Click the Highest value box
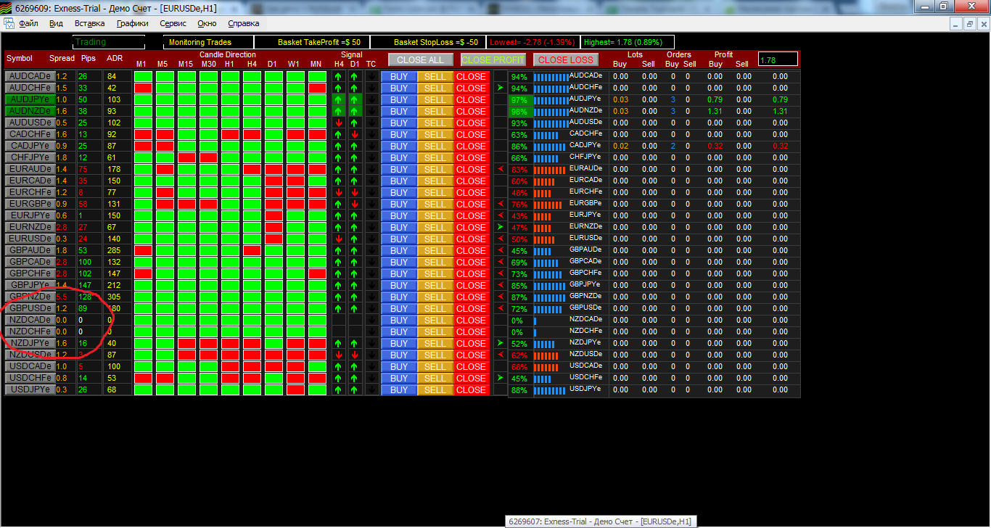991x528 pixels. click(x=628, y=42)
